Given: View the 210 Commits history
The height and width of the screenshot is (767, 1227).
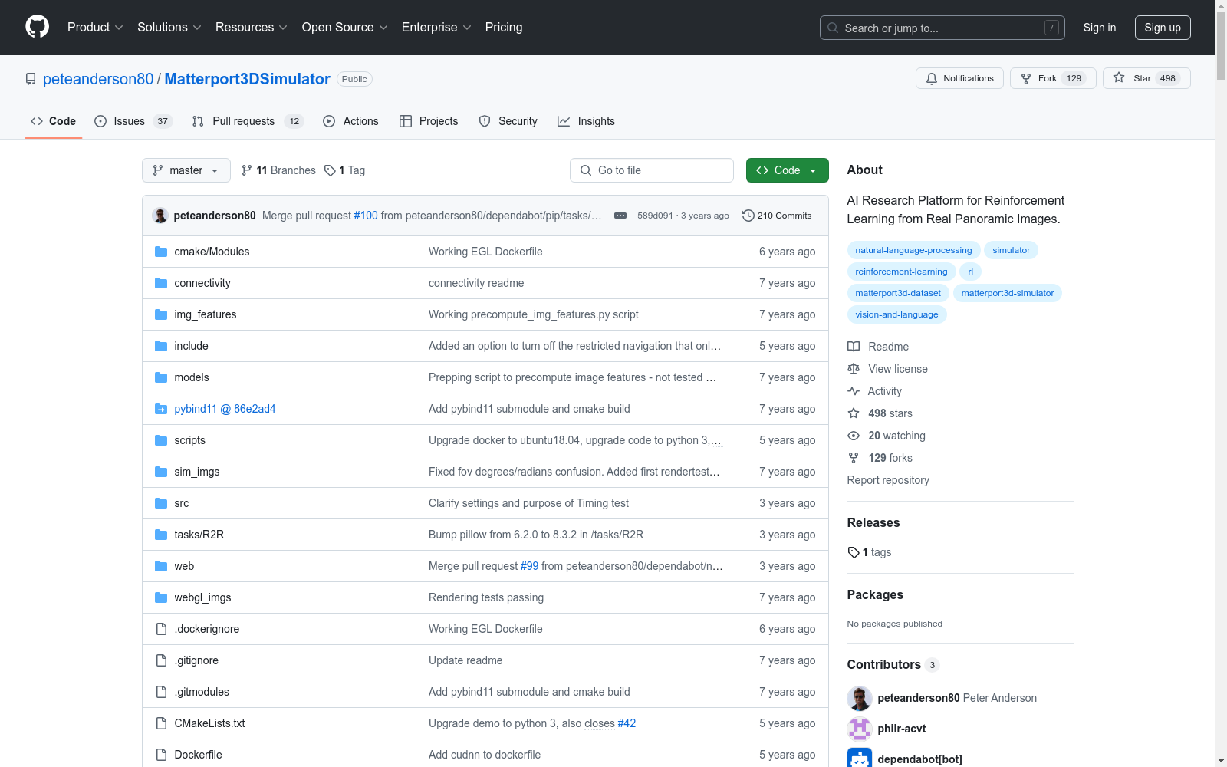Looking at the screenshot, I should click(x=777, y=216).
